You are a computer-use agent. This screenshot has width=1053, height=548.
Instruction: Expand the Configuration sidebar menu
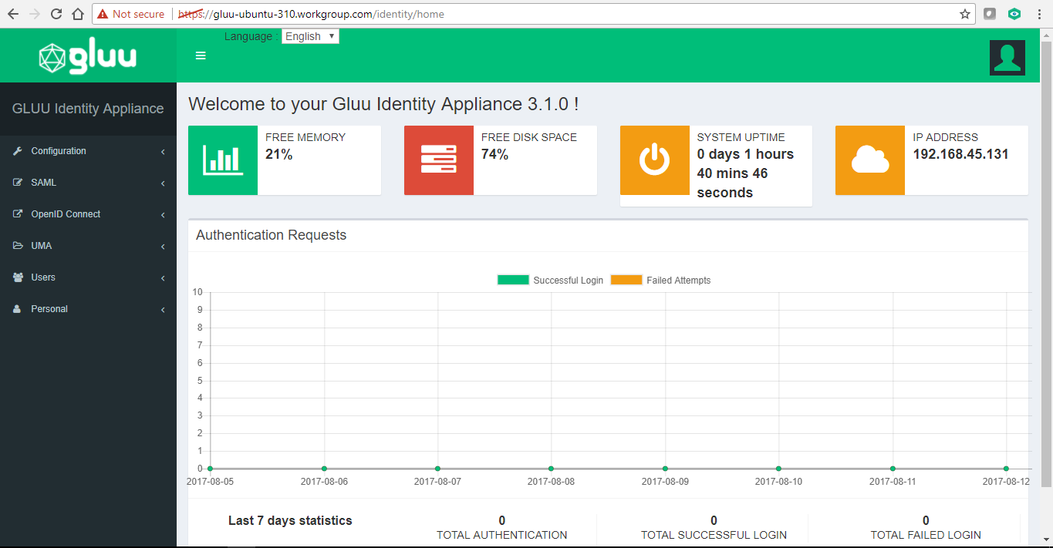point(88,151)
